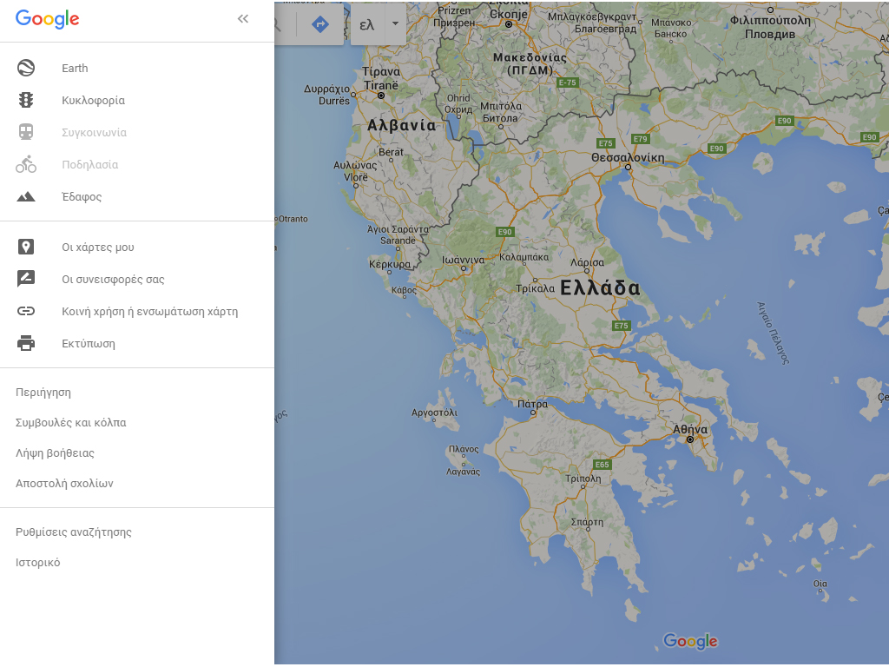Click the train icon for Συγκοινωνία

pos(26,132)
